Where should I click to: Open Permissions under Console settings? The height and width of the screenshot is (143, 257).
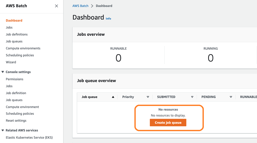click(x=15, y=79)
